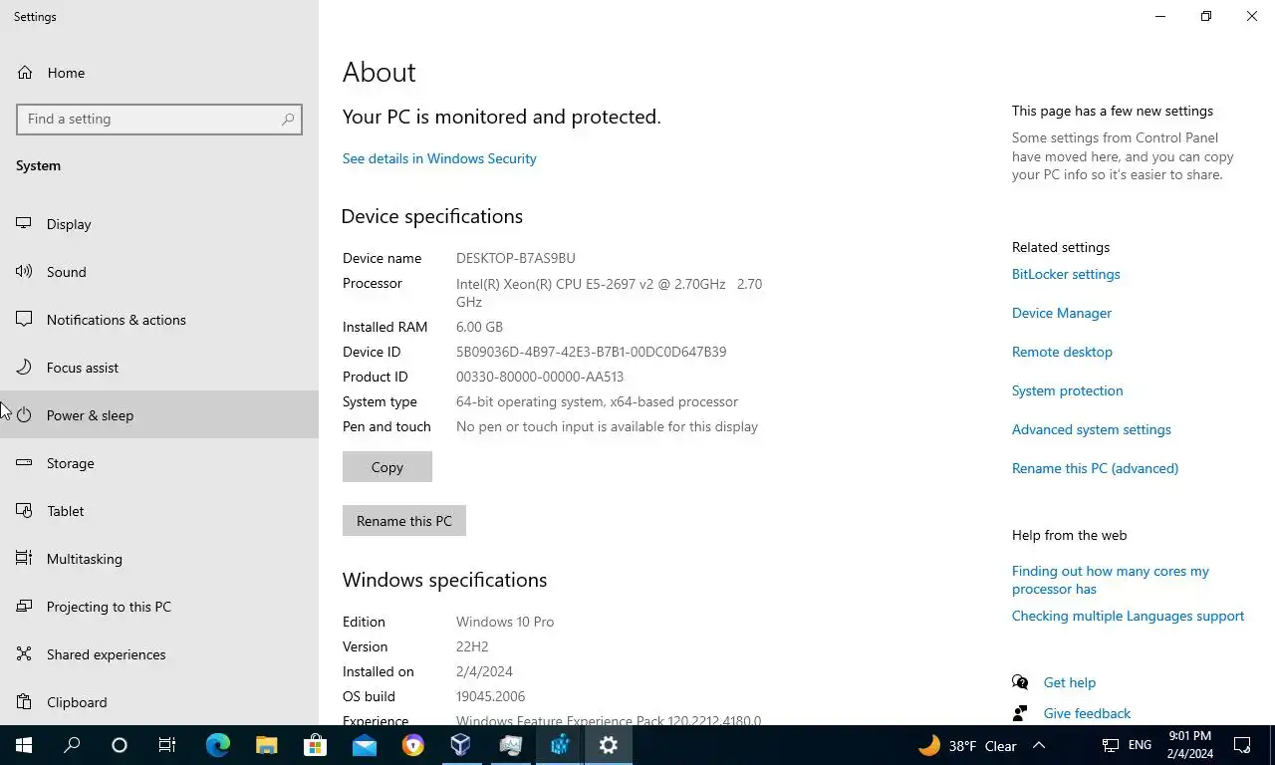Click the Projecting to this PC icon
The image size is (1275, 765).
(24, 607)
